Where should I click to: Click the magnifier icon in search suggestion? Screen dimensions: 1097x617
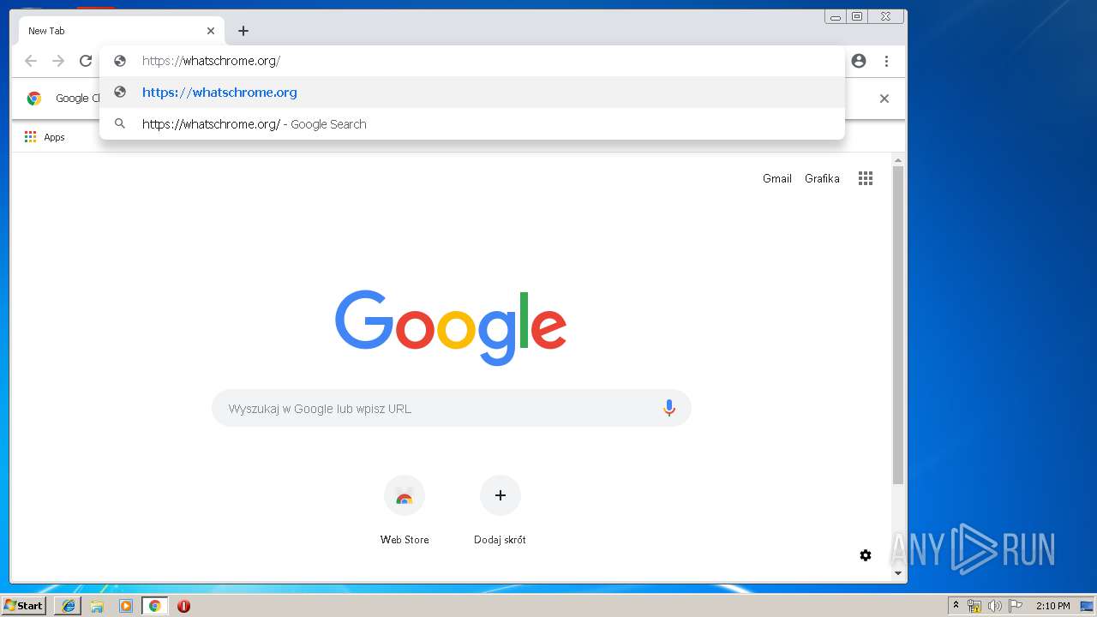click(120, 124)
